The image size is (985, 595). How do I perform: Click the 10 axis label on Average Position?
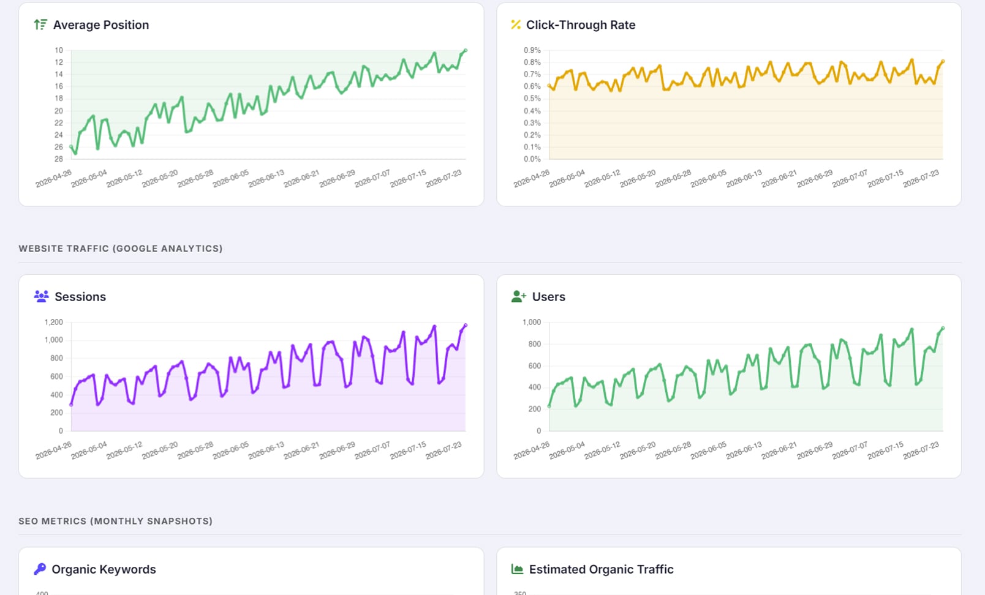click(59, 50)
